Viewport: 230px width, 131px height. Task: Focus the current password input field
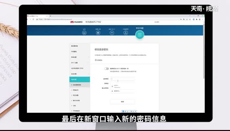122,79
